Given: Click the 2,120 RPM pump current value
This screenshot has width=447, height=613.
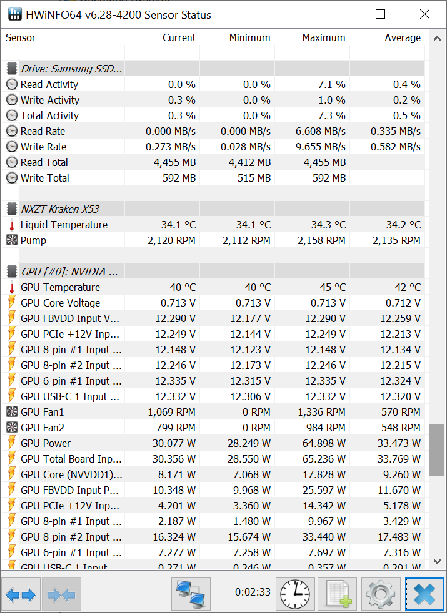Looking at the screenshot, I should coord(171,240).
